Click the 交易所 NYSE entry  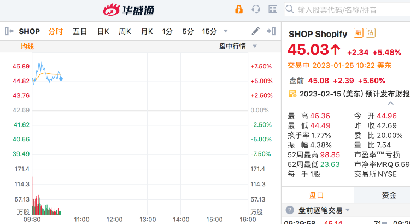[x=375, y=174]
